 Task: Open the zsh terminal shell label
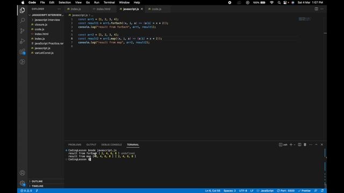283,145
